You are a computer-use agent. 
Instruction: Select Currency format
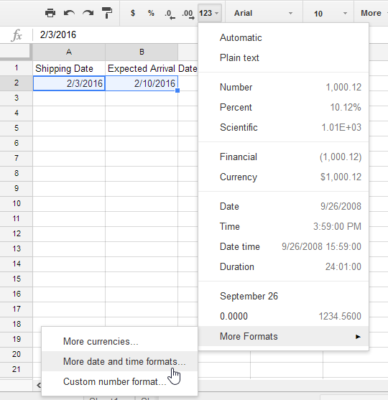click(x=283, y=177)
